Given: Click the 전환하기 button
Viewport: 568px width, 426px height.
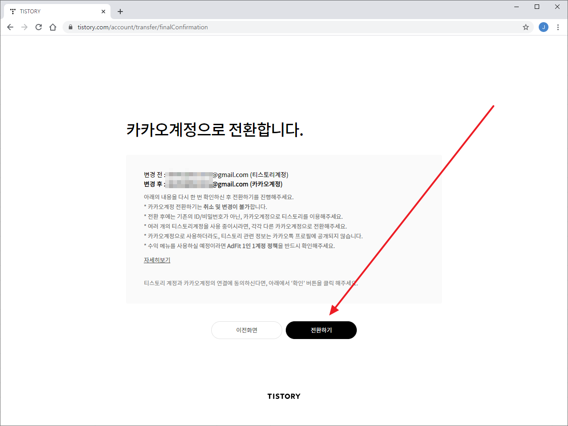Looking at the screenshot, I should click(321, 330).
